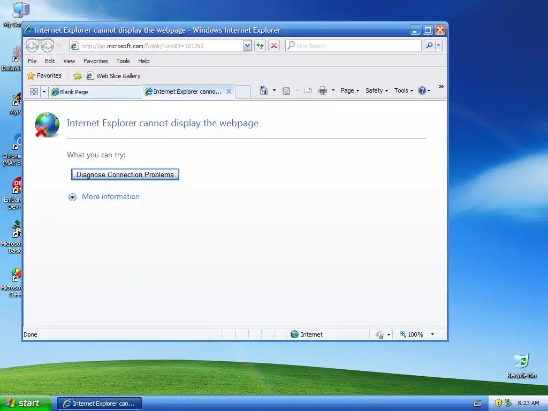Screen dimensions: 548x411
Task: Open the Recycle Bin desktop icon
Action: pos(521,366)
